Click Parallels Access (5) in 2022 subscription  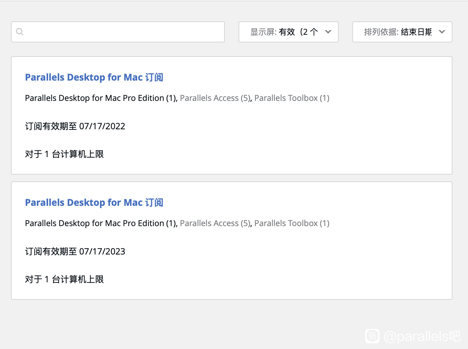215,98
